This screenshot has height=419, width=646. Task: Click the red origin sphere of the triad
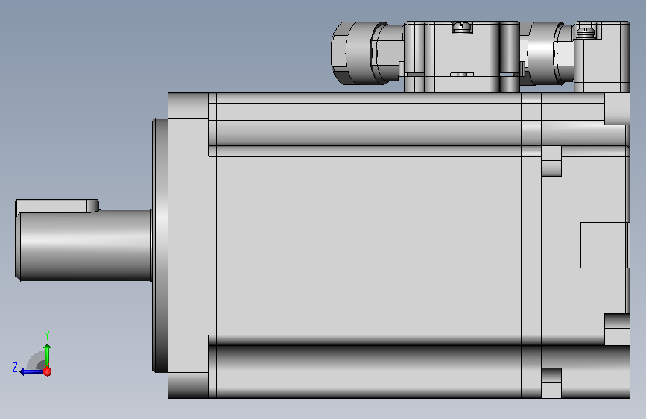[48, 372]
